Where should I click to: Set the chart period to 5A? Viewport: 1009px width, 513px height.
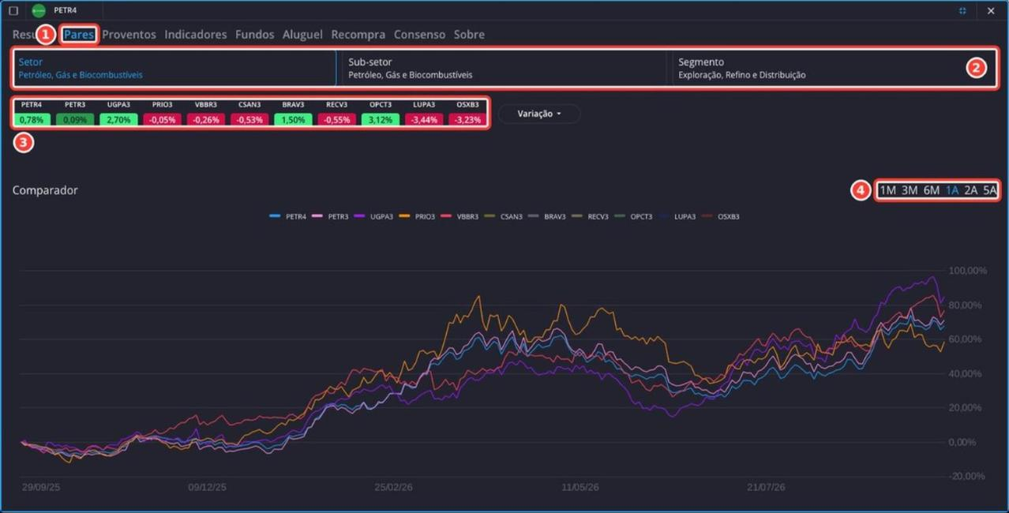990,190
